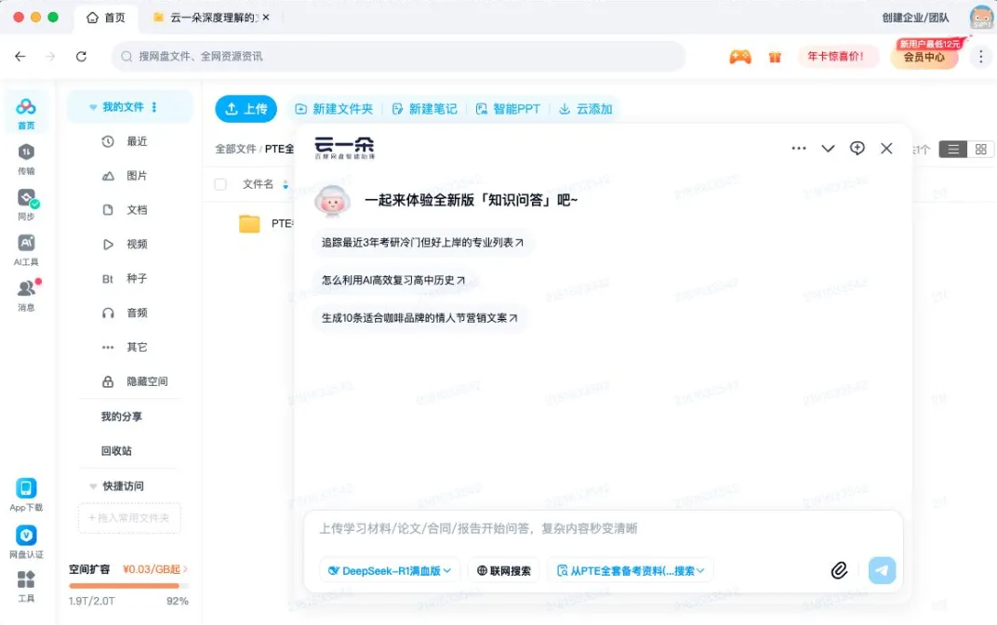Switch to list view
The image size is (997, 625).
952,149
